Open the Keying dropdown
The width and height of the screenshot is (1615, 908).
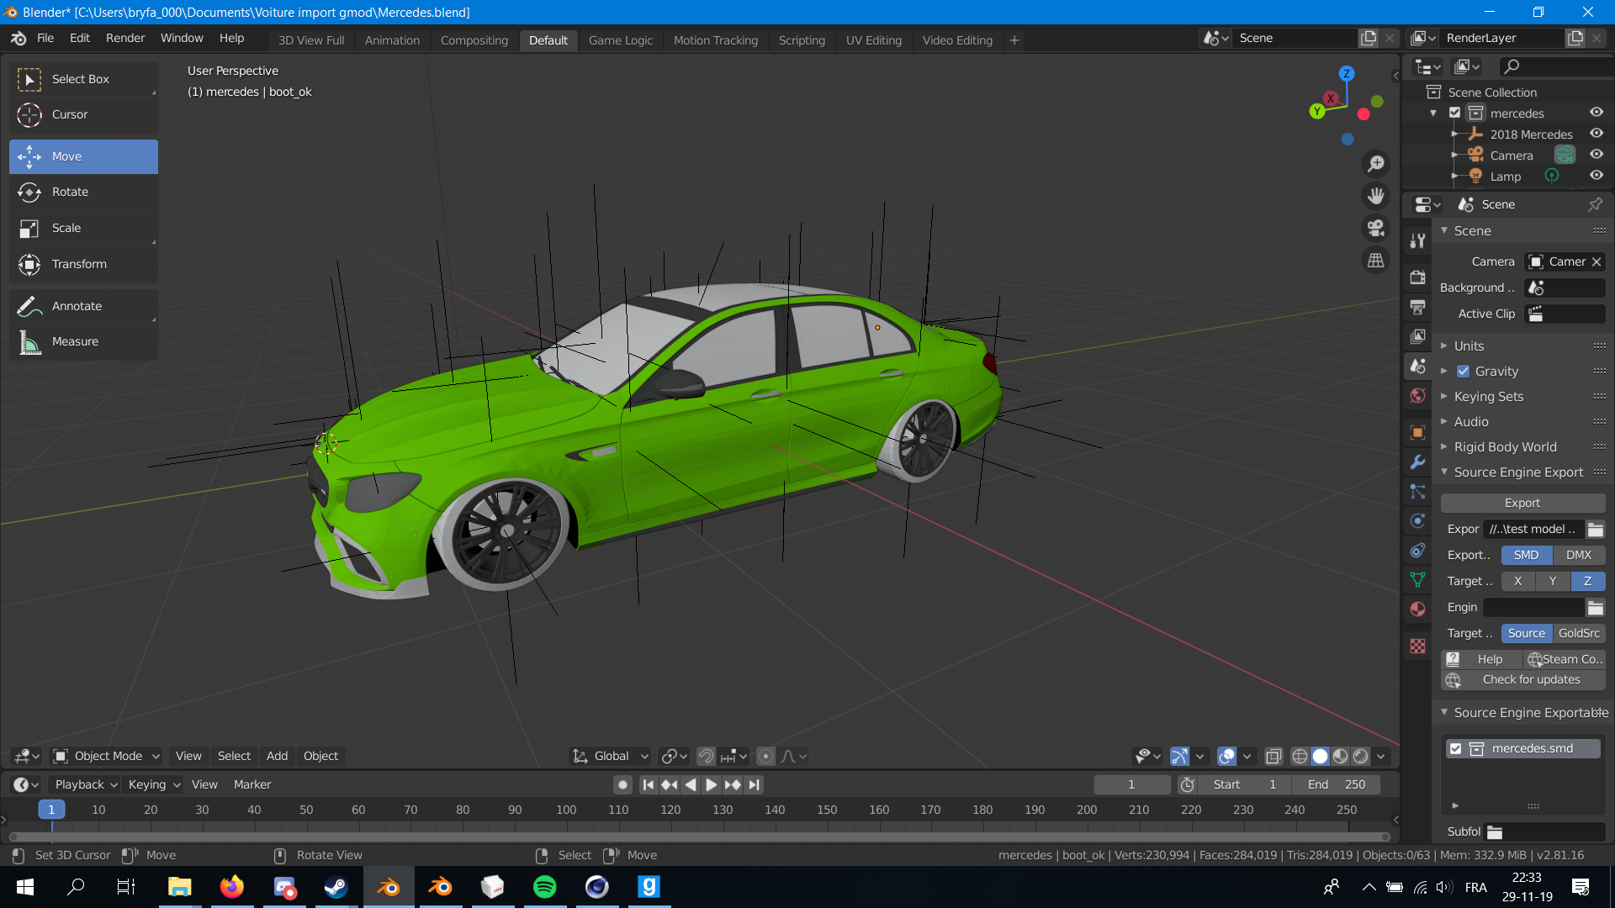coord(153,784)
